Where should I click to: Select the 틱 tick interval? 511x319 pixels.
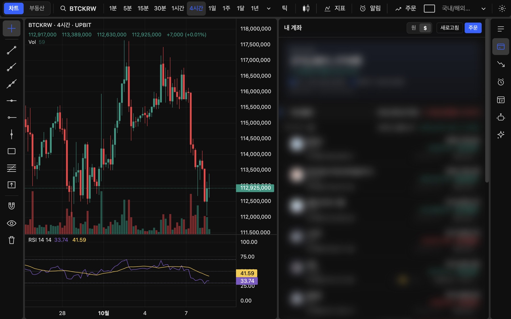click(x=285, y=8)
